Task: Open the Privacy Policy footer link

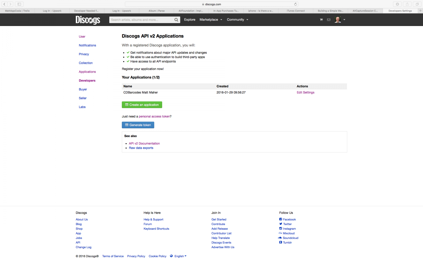Action: [x=136, y=256]
